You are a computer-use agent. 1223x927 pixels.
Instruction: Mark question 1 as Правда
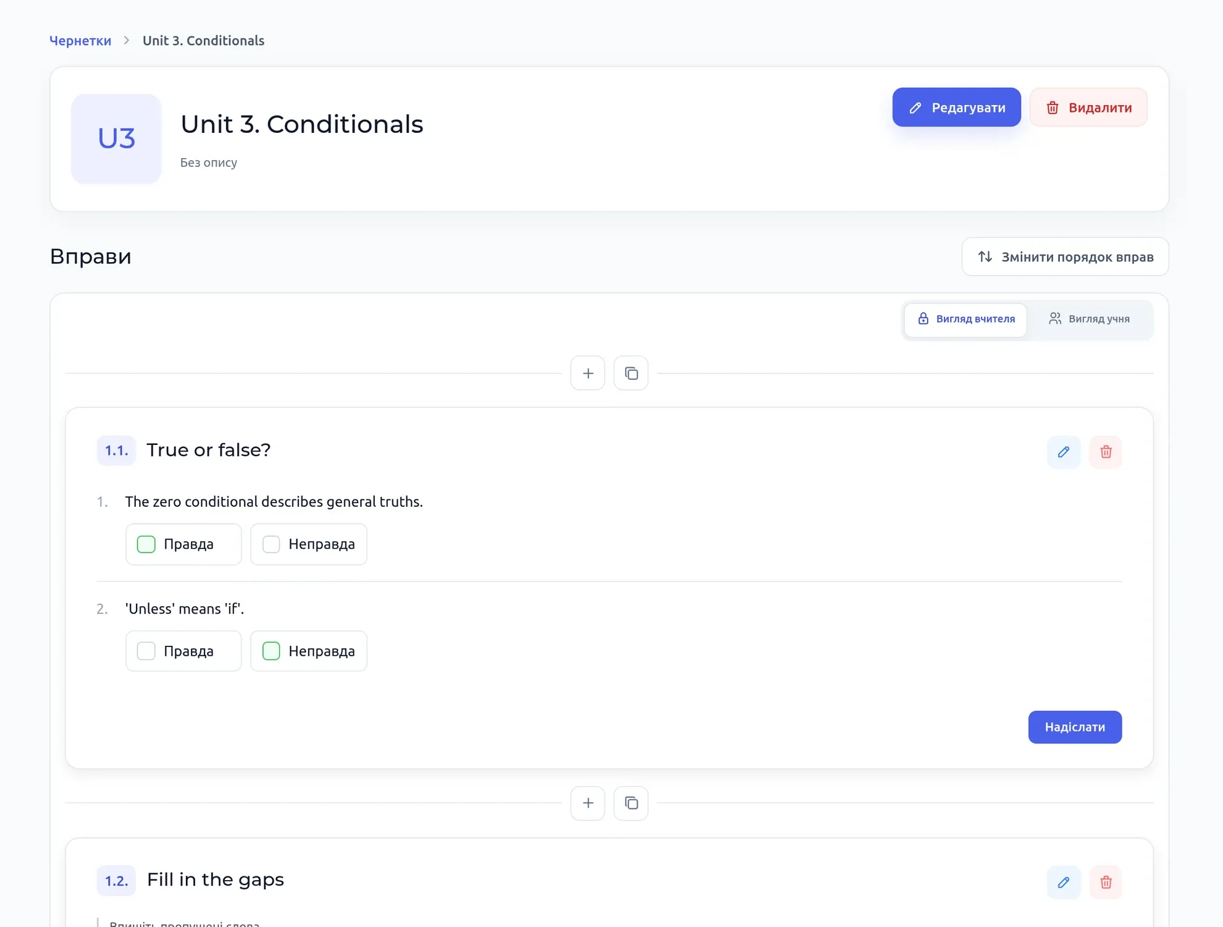(183, 544)
